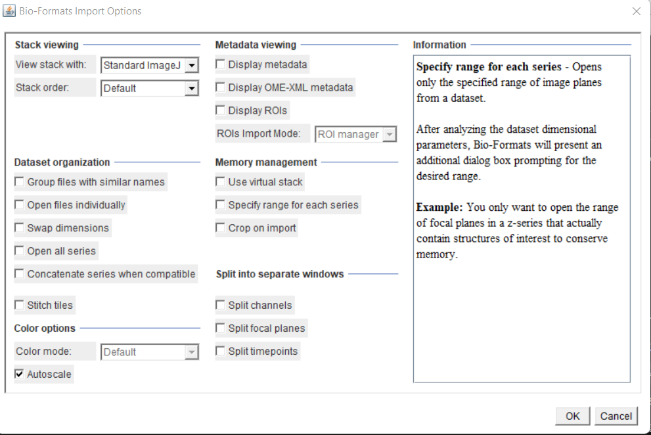Close the Bio-Formats Import Options dialog
The image size is (651, 435).
pyautogui.click(x=636, y=11)
